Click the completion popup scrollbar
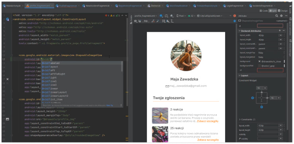Viewport: 294px width, 144px height. (x=122, y=66)
